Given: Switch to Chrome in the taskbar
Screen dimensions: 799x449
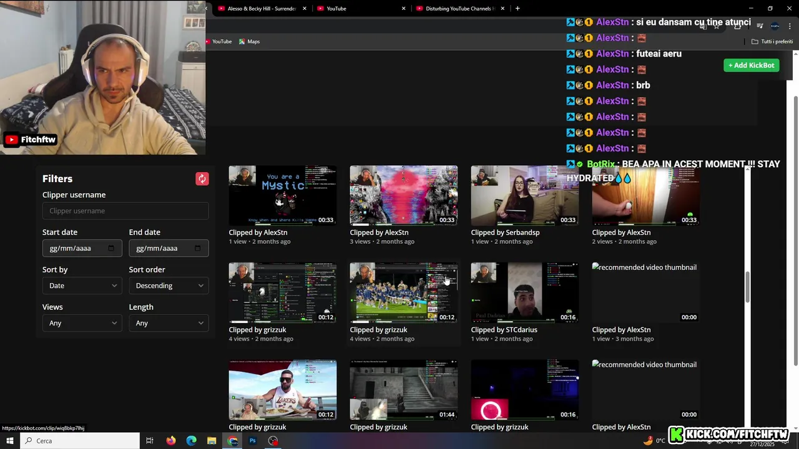Looking at the screenshot, I should (x=233, y=441).
